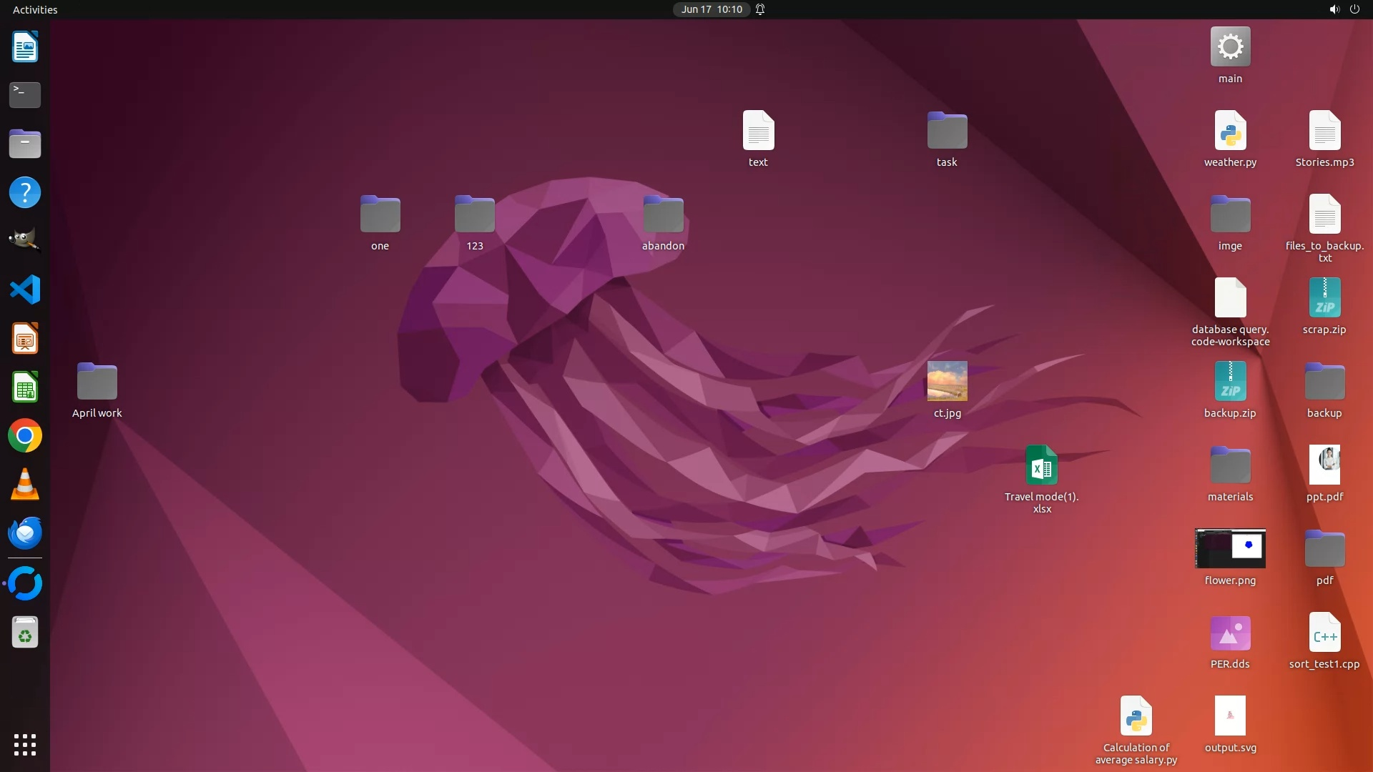1373x772 pixels.
Task: Launch VLC media player
Action: tap(25, 485)
